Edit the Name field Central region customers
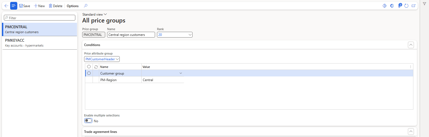Image resolution: width=429 pixels, height=137 pixels. [131, 35]
